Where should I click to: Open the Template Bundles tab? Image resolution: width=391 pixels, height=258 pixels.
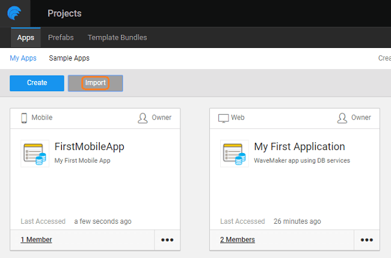tap(117, 37)
